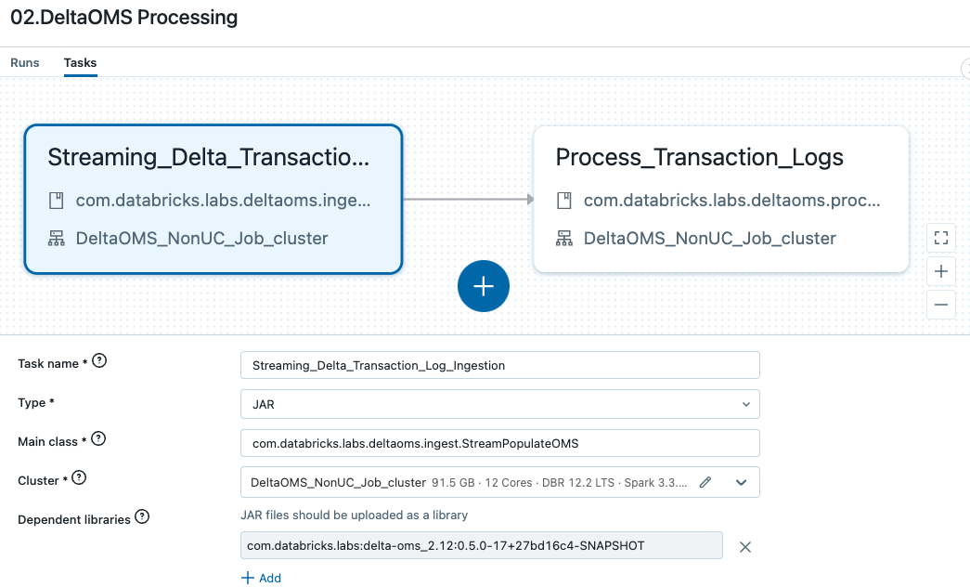This screenshot has height=587, width=970.
Task: Click the JAR icon in Streaming task card
Action: point(57,200)
